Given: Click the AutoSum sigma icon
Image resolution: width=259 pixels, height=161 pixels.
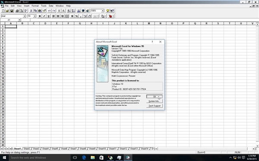Looking at the screenshot, I should click(59, 11).
